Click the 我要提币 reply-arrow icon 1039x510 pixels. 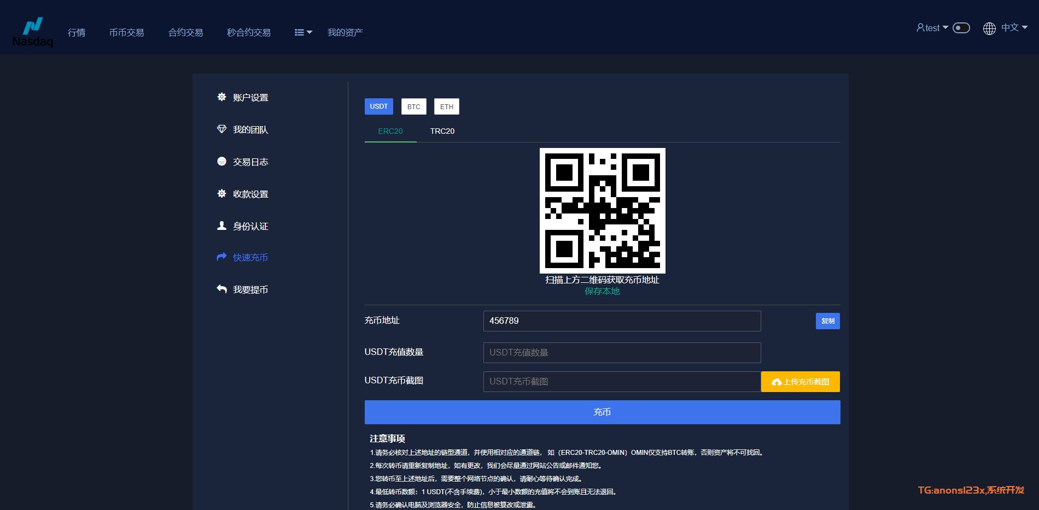click(x=221, y=289)
